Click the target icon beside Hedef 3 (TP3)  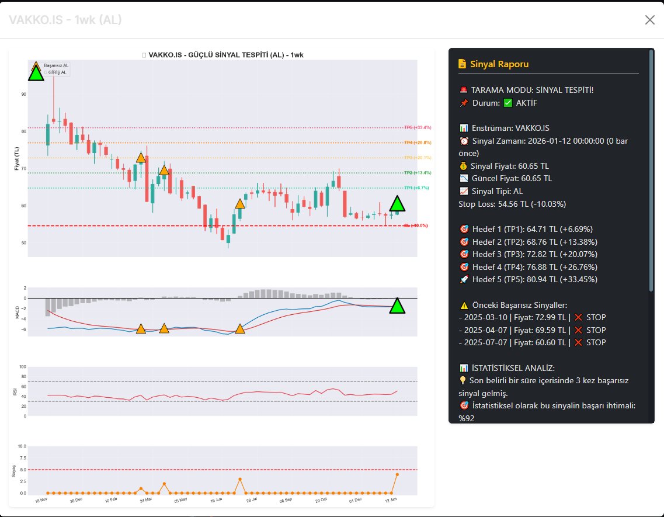tap(464, 254)
